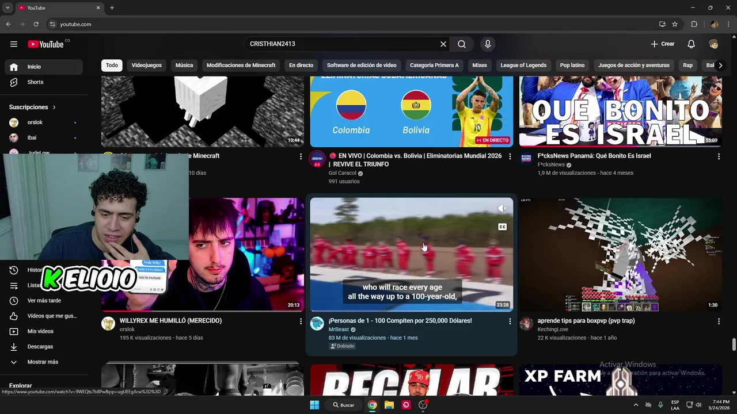
Task: Select the League of Legends chip
Action: click(523, 66)
